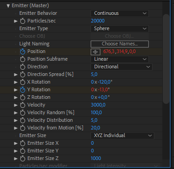Open the Emitter Behavior Continuous dropdown

pyautogui.click(x=120, y=13)
